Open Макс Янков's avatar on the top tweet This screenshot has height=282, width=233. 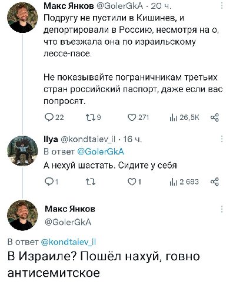tap(22, 18)
